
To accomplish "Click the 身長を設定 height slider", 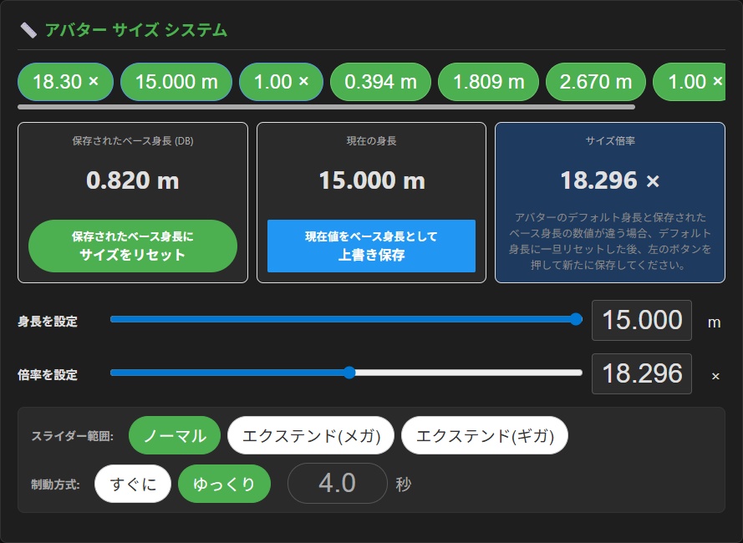I will click(x=346, y=319).
